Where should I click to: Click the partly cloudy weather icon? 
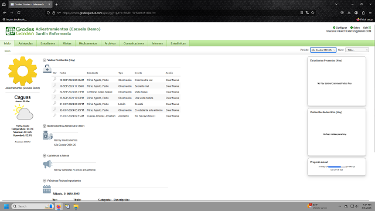pyautogui.click(x=23, y=112)
